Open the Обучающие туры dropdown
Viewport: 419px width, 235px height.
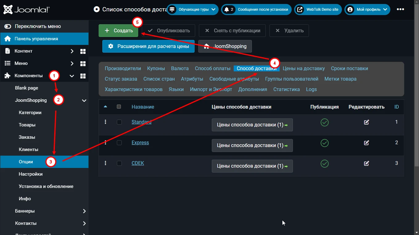point(193,10)
